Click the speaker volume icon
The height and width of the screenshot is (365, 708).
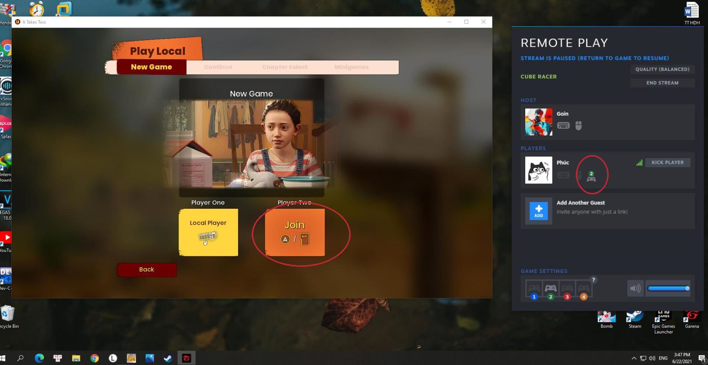(x=636, y=288)
